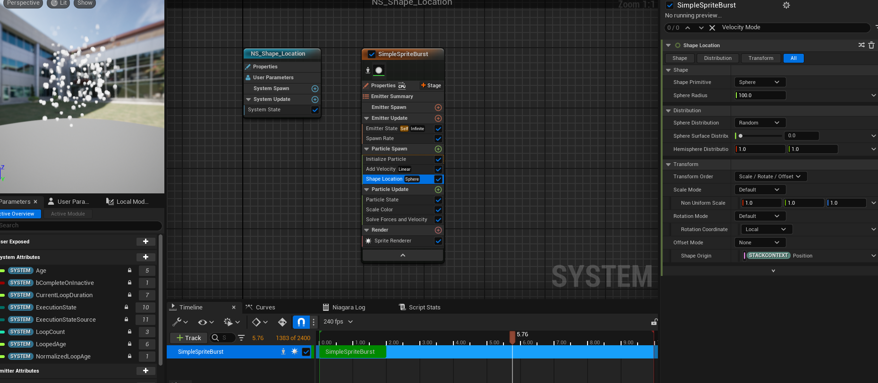Disable the Sprite Renderer checkbox

tap(438, 241)
